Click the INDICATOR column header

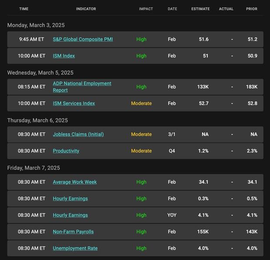pyautogui.click(x=86, y=9)
